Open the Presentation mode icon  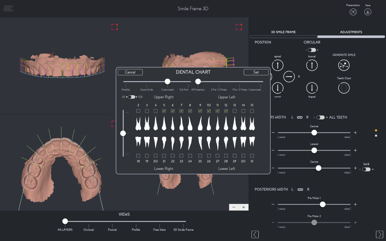[353, 12]
